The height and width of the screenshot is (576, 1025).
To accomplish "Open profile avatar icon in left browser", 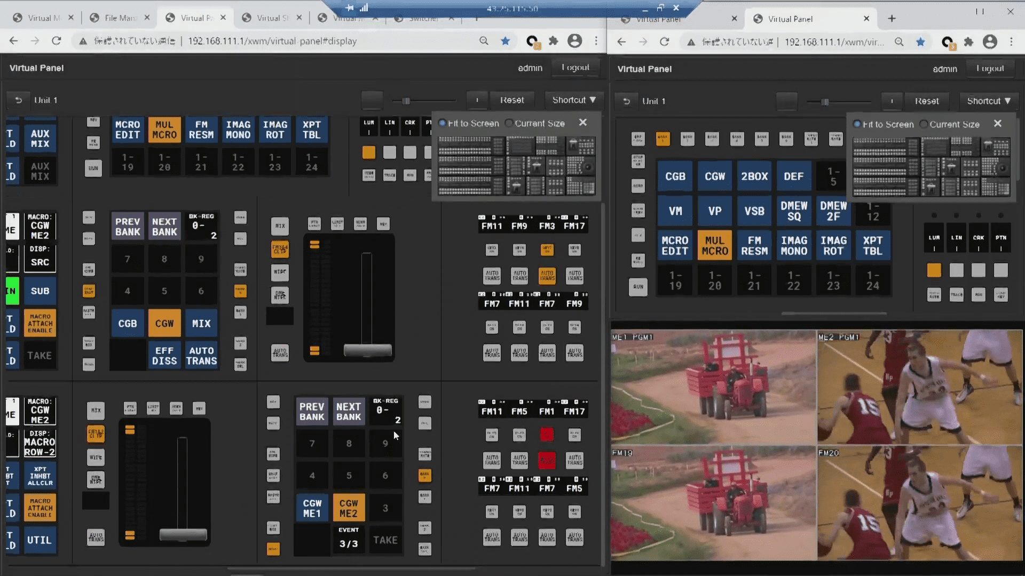I will (574, 41).
